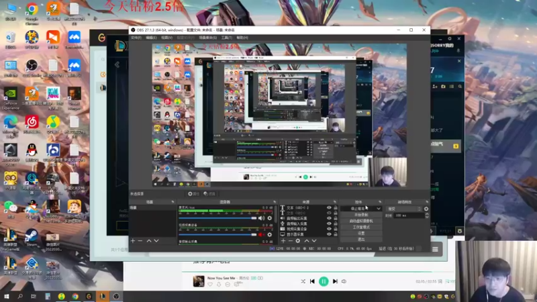The height and width of the screenshot is (302, 537).
Task: Enable 工作室模式 studio mode button
Action: click(x=361, y=227)
